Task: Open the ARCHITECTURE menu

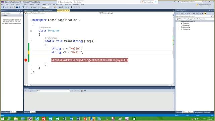Action: click(58, 4)
